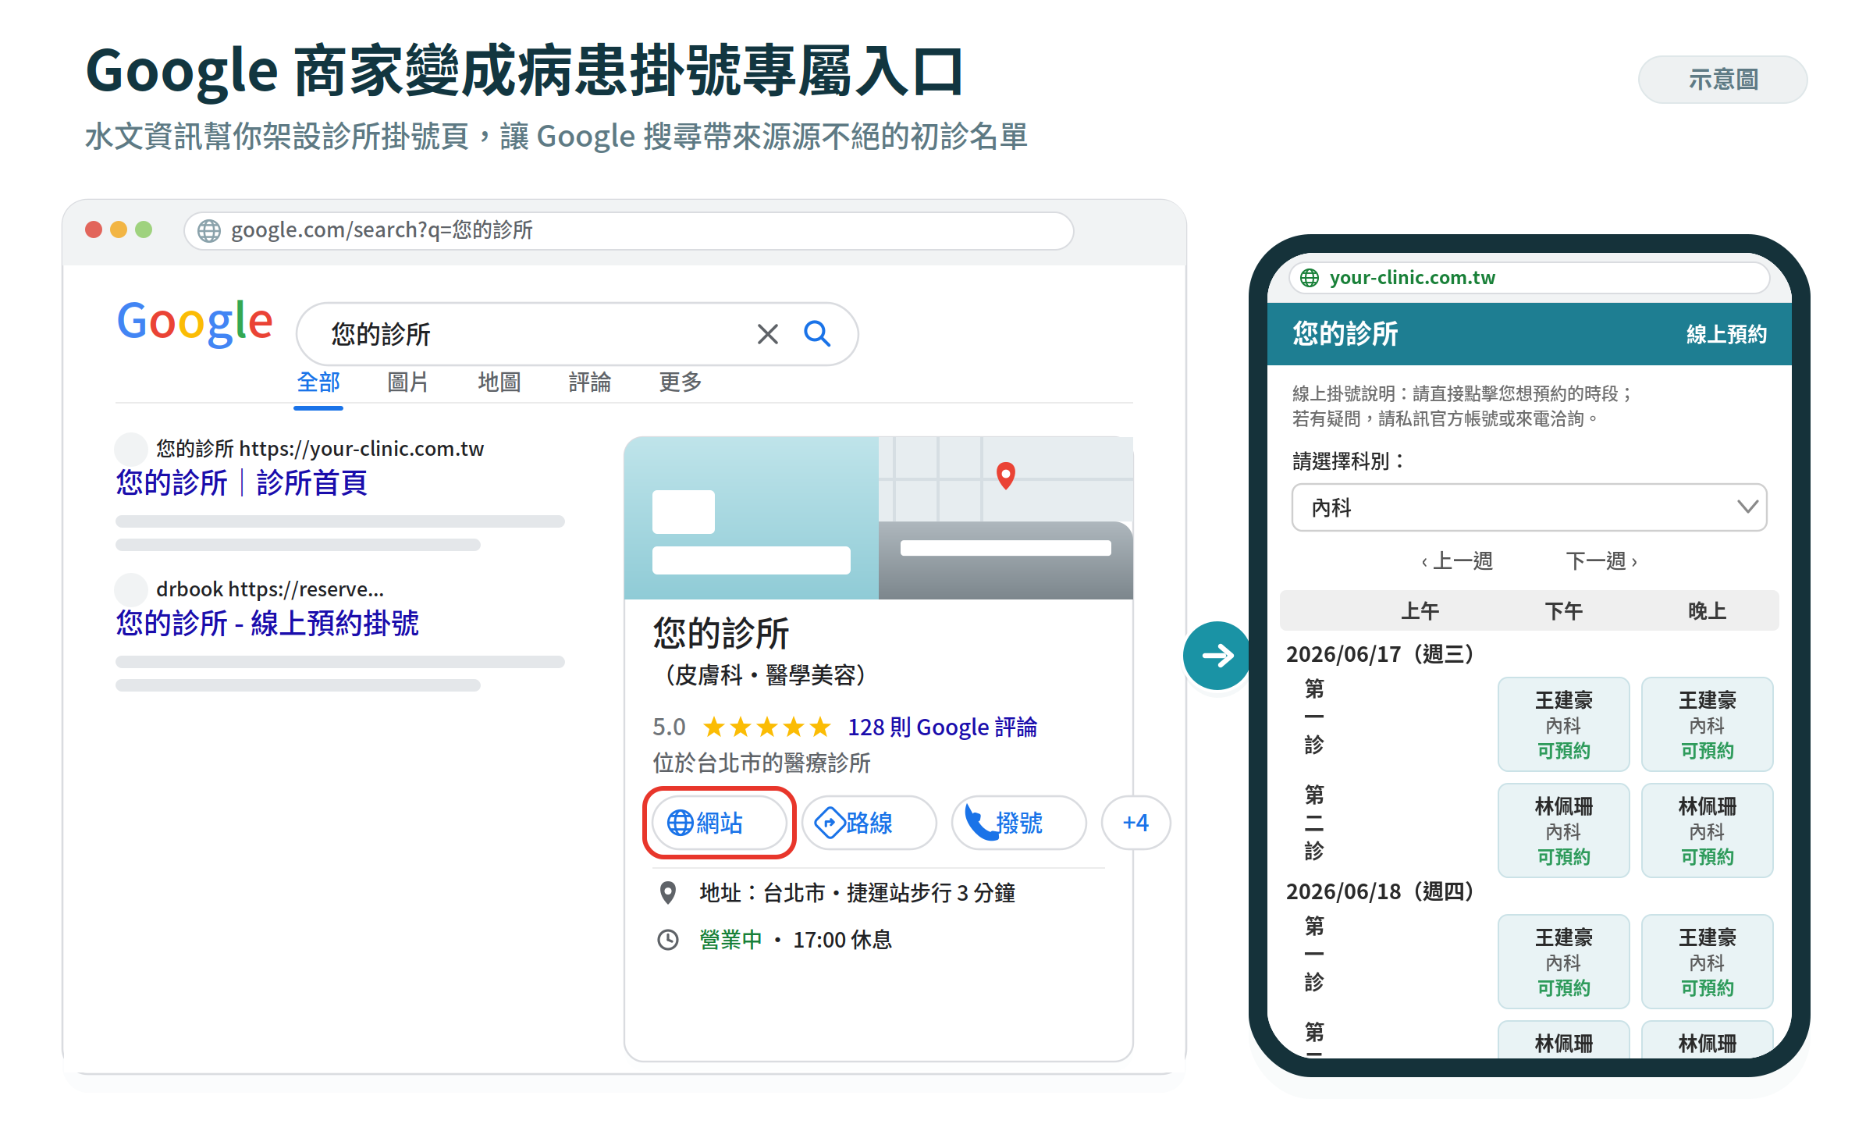Click the 撥號 call button
The width and height of the screenshot is (1873, 1124).
(x=1019, y=823)
